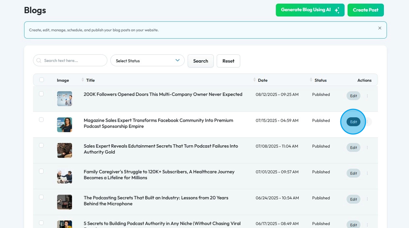The width and height of the screenshot is (409, 228).
Task: Open three-dot menu for Family Caregiver post
Action: (367, 173)
